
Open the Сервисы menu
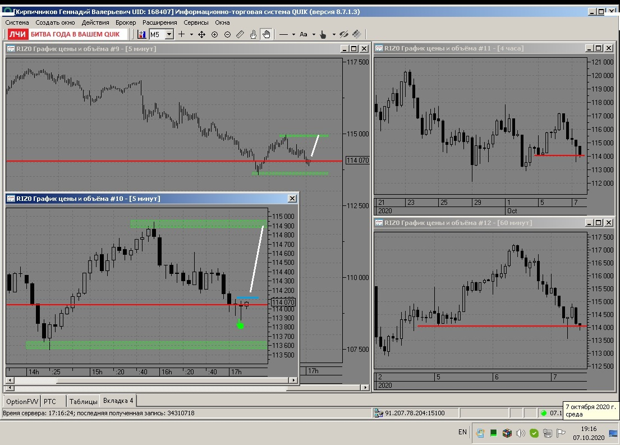click(x=196, y=22)
